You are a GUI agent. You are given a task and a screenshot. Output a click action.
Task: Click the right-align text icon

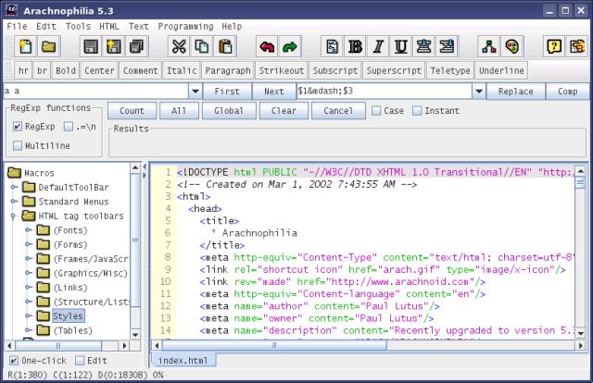[x=447, y=47]
